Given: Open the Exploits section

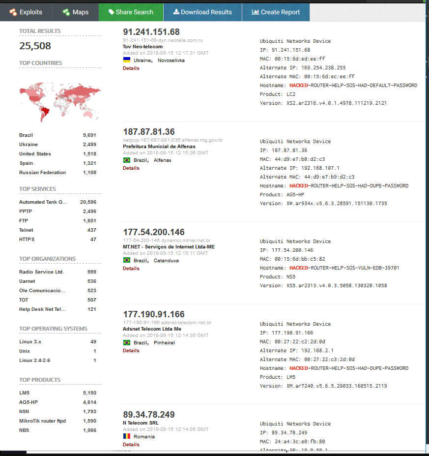Looking at the screenshot, I should pos(26,12).
